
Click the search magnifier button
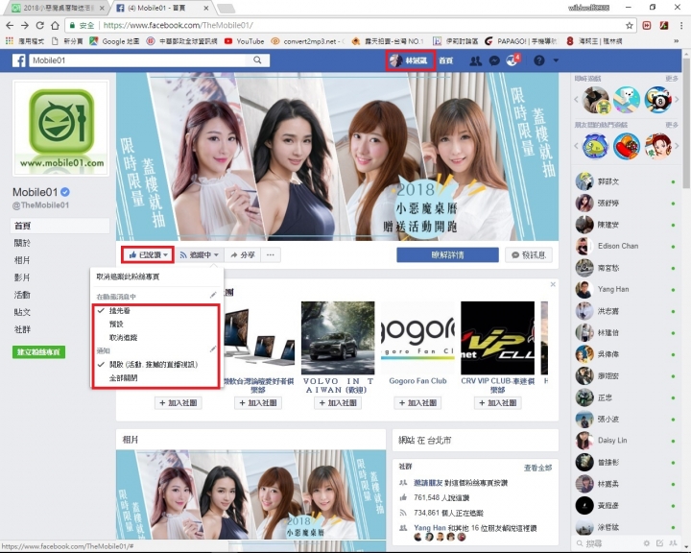(257, 60)
